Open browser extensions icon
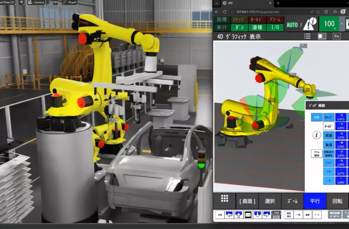Screen dimensions: 349x229 pyautogui.click(x=326, y=12)
